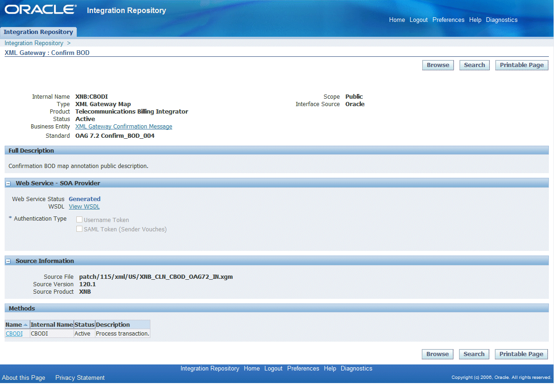Click the Telecommunications Billing Integrator product value
Screen dimensions: 554x384
[131, 111]
